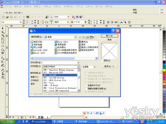Check the 检查水印 checkbox
Image resolution: width=166 pixels, height=124 pixels.
(86, 86)
